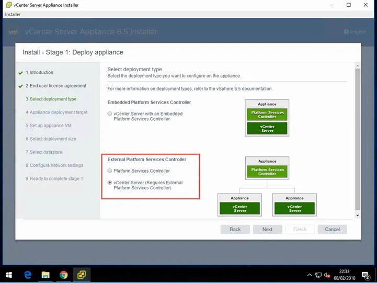The width and height of the screenshot is (377, 283).
Task: Select step 7 Select datastore
Action: (x=44, y=152)
